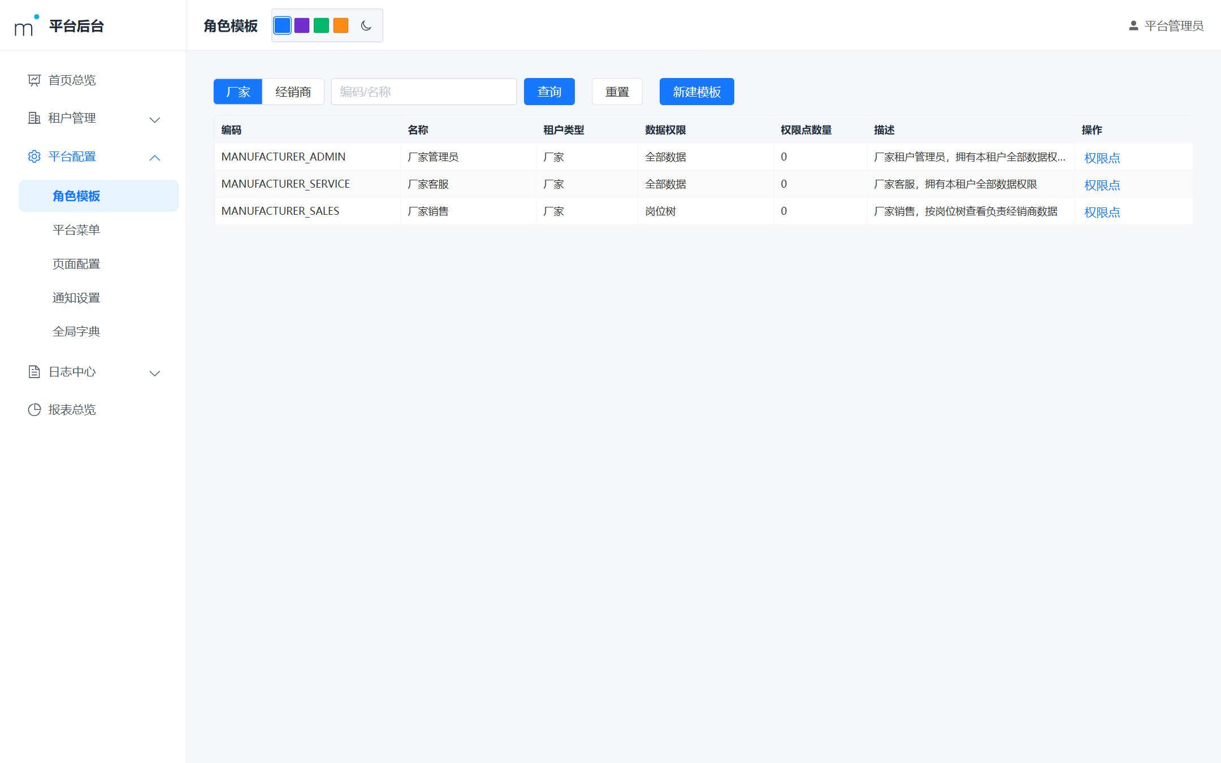Click the 厂家销售 description cell
Viewport: 1221px width, 763px height.
pyautogui.click(x=971, y=211)
